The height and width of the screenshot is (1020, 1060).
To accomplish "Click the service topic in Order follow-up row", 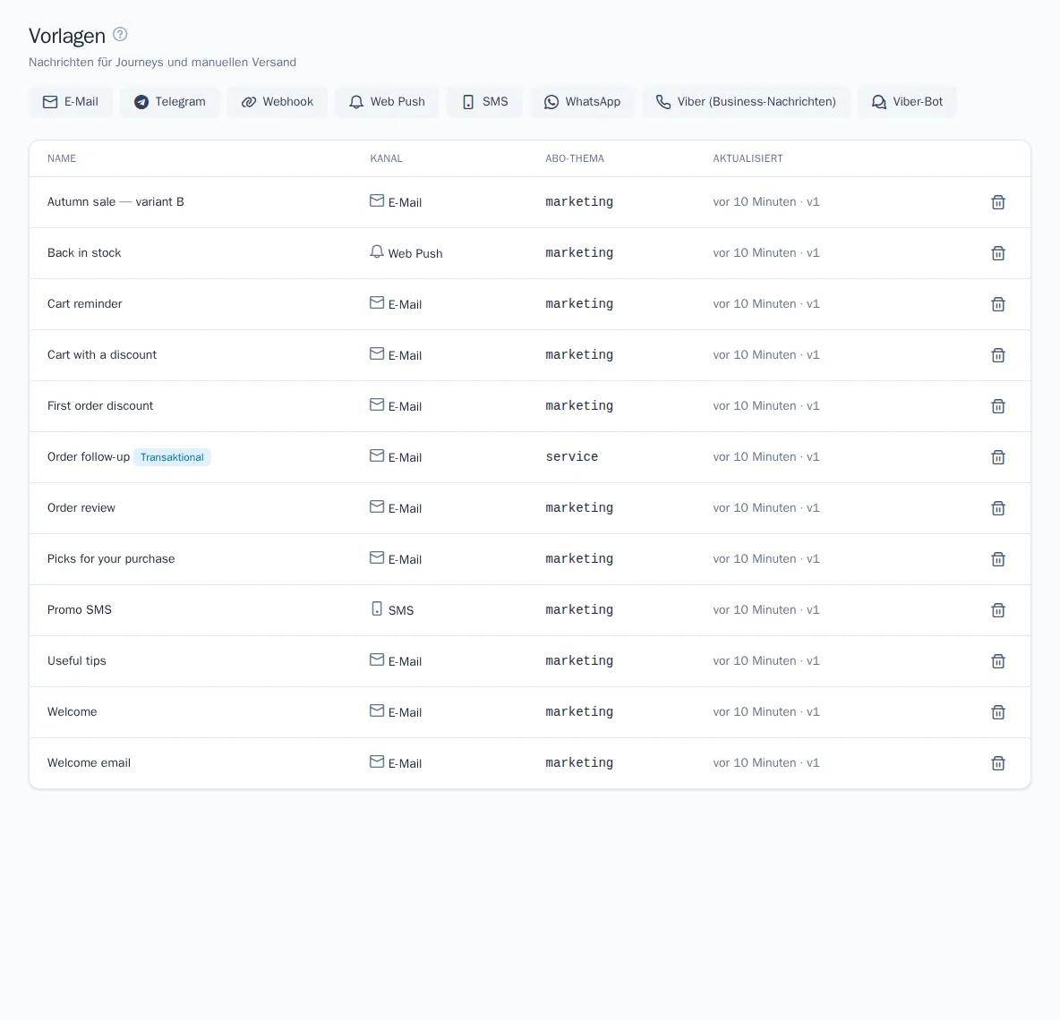I will pyautogui.click(x=571, y=456).
